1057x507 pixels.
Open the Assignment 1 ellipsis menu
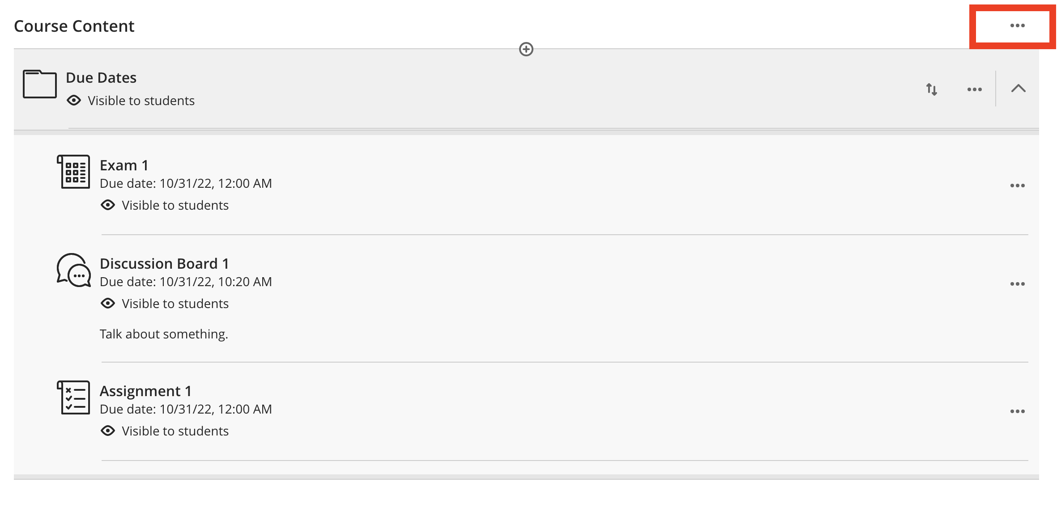(x=1017, y=411)
